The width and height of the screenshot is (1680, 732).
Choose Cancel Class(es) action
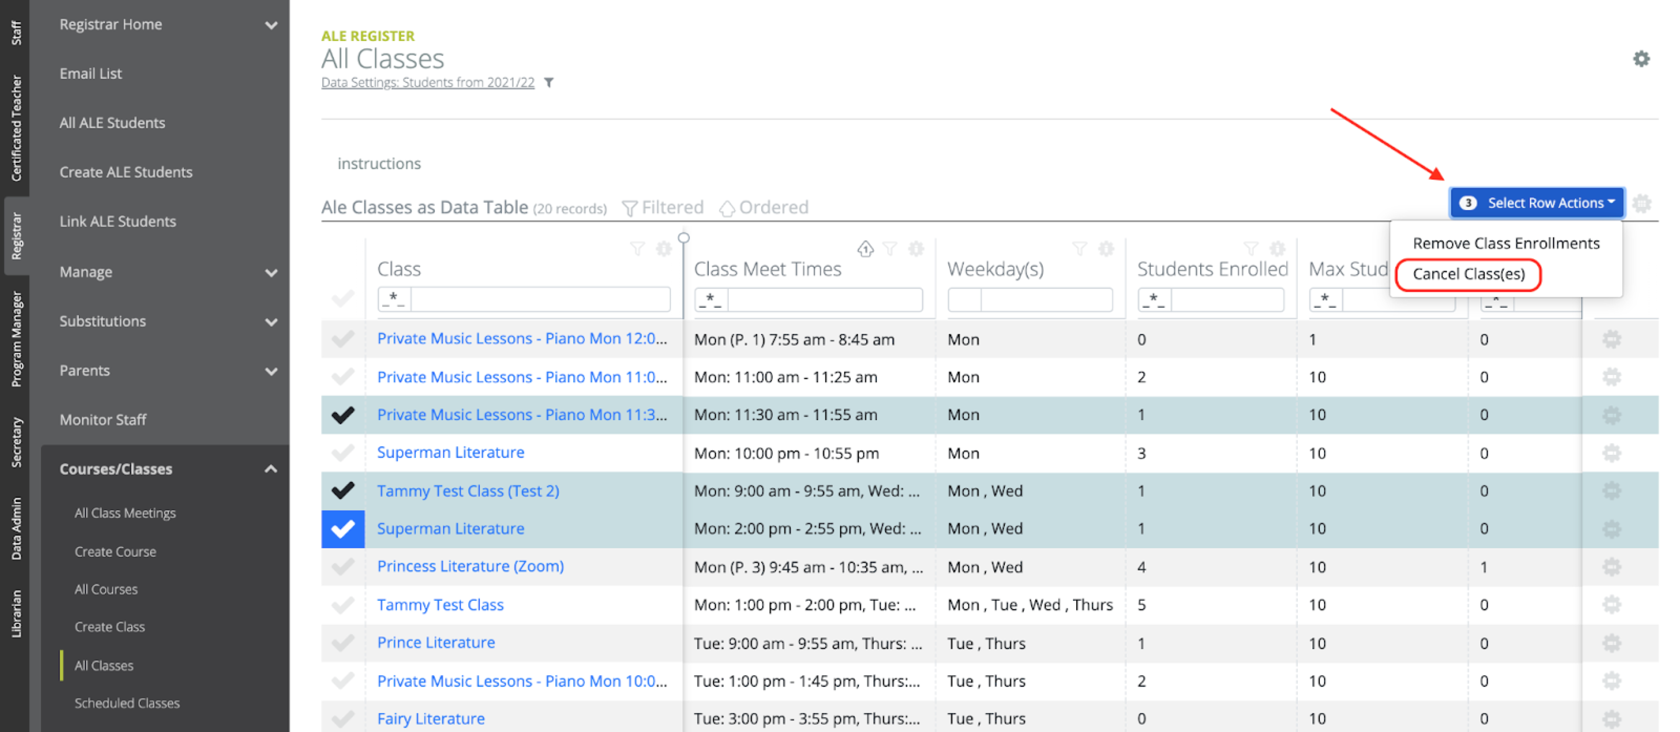tap(1469, 274)
